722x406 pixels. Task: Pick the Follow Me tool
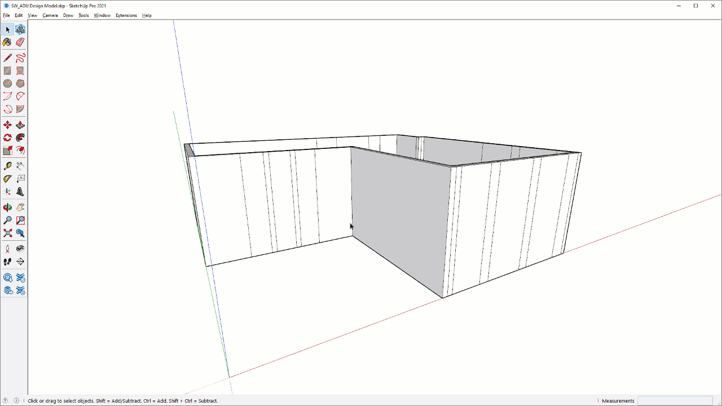[x=20, y=138]
